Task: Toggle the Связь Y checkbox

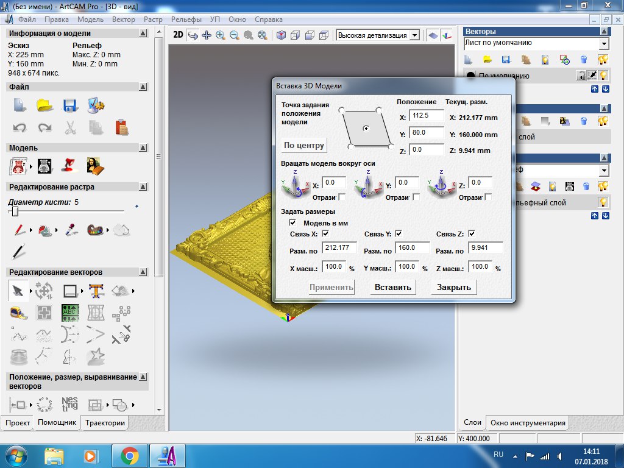Action: tap(399, 233)
